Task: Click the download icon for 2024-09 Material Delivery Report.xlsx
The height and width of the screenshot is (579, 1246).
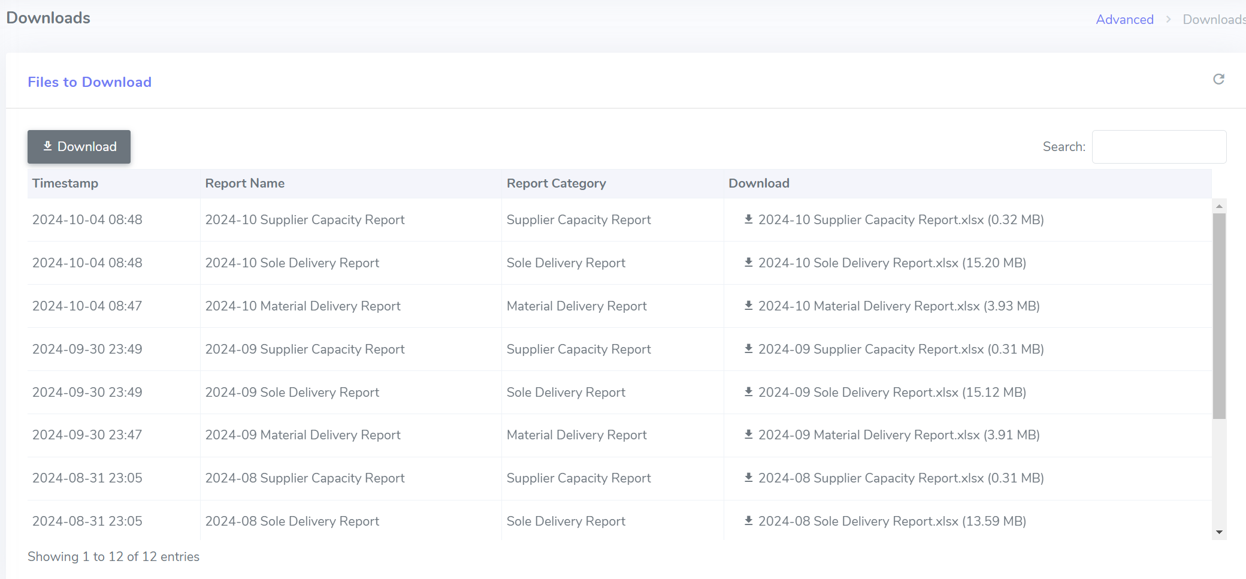Action: pyautogui.click(x=748, y=435)
